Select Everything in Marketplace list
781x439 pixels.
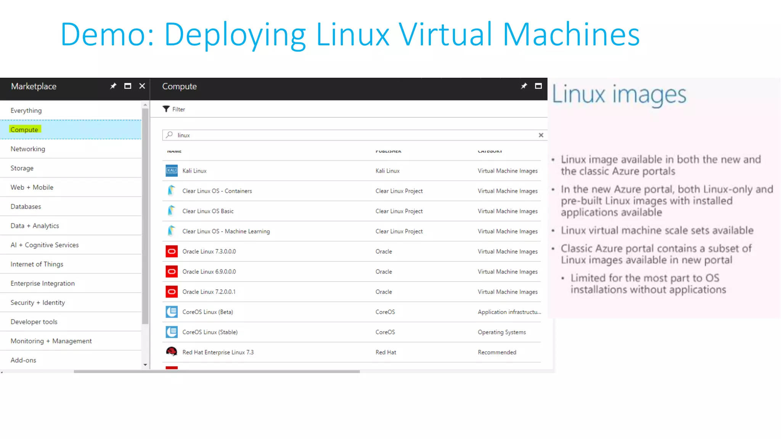pyautogui.click(x=71, y=111)
